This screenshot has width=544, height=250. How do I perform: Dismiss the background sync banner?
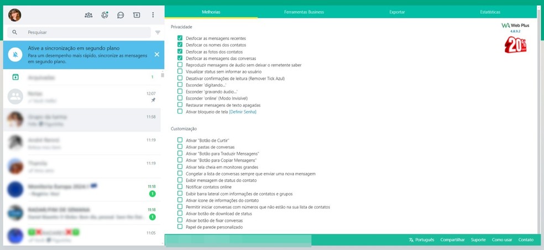click(x=157, y=54)
